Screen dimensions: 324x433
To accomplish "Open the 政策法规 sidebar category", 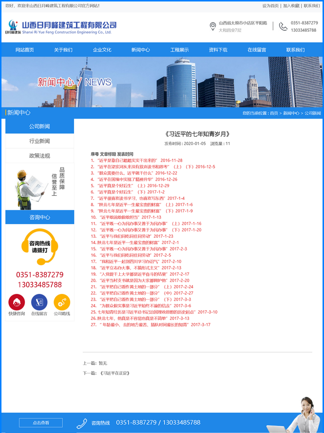I will point(39,156).
